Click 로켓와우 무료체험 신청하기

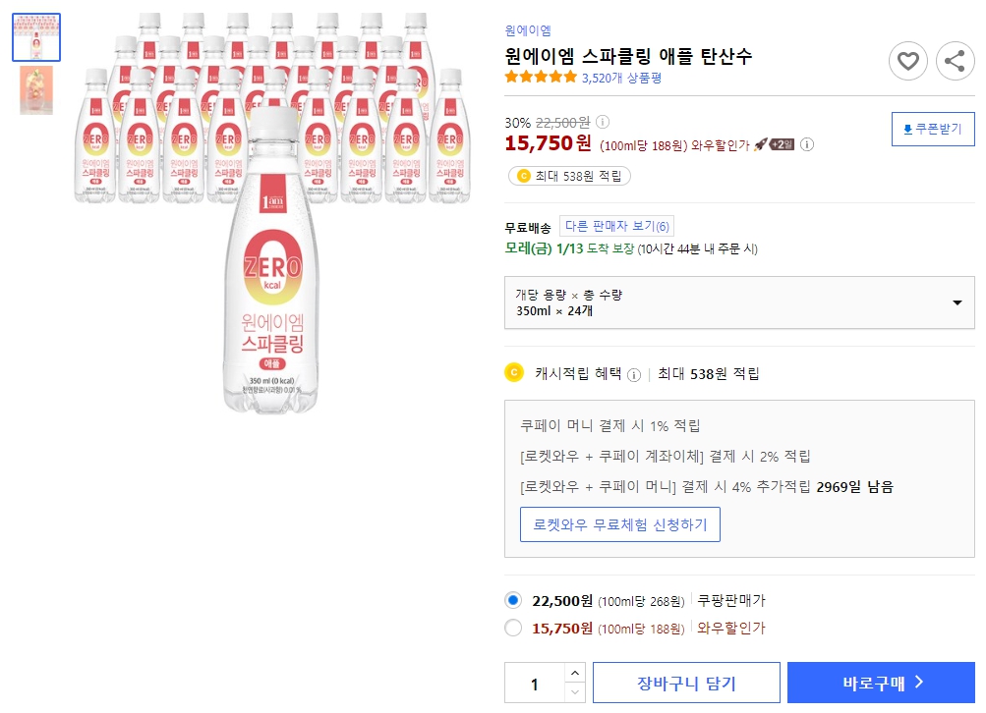(619, 523)
